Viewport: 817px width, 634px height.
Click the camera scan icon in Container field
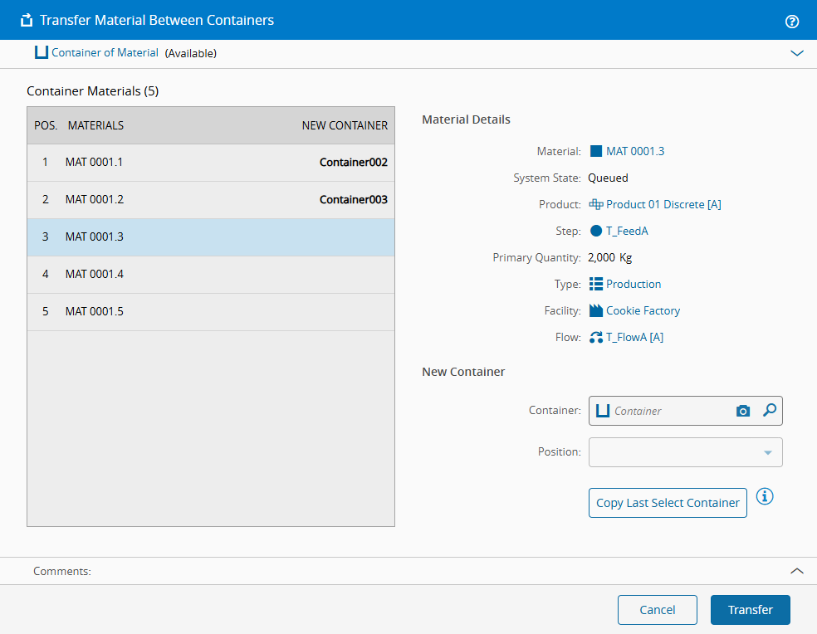743,411
